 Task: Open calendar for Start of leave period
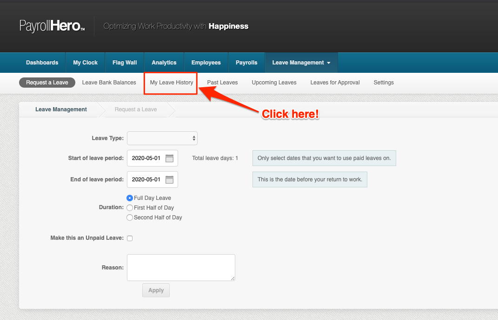[x=170, y=159]
